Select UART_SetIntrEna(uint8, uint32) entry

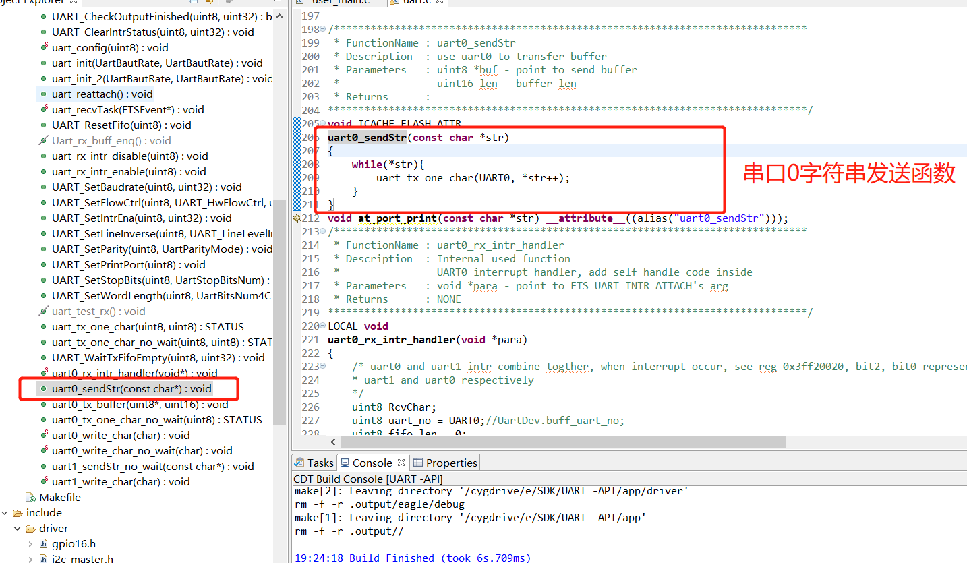[x=142, y=218]
